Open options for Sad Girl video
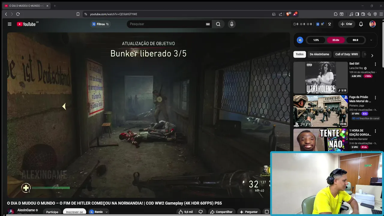This screenshot has height=216, width=384. 375,64
